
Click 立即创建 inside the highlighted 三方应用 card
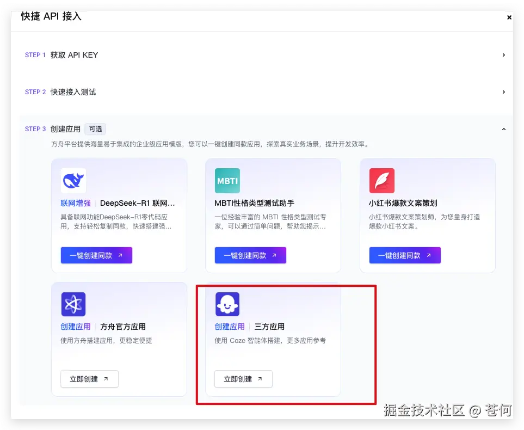243,379
